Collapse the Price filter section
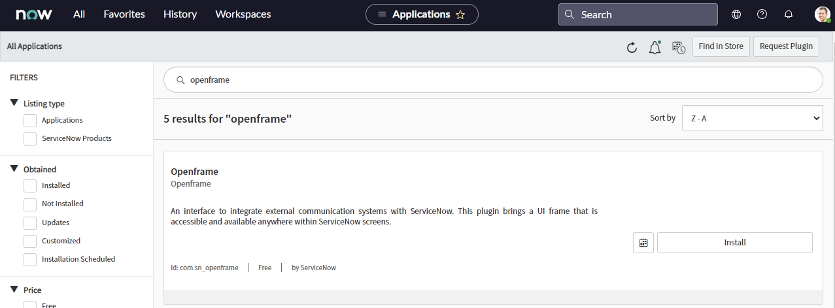Image resolution: width=835 pixels, height=308 pixels. click(x=14, y=290)
